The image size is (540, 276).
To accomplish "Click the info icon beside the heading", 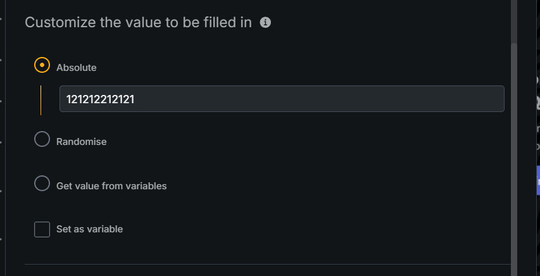I will tap(266, 23).
